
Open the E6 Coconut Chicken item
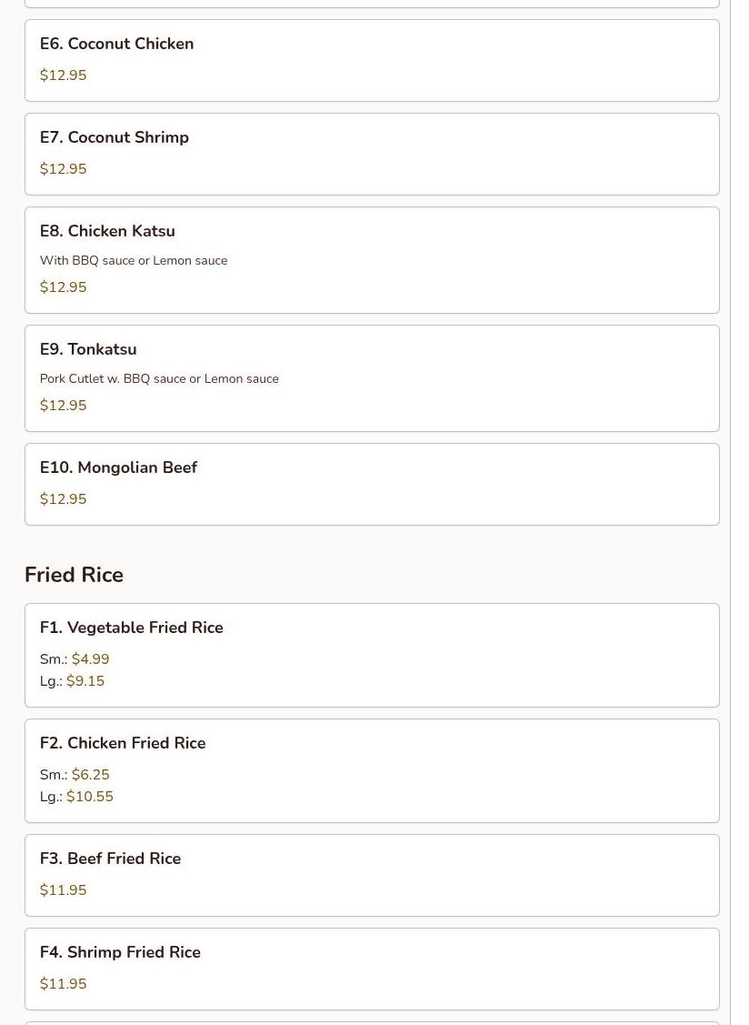(116, 44)
